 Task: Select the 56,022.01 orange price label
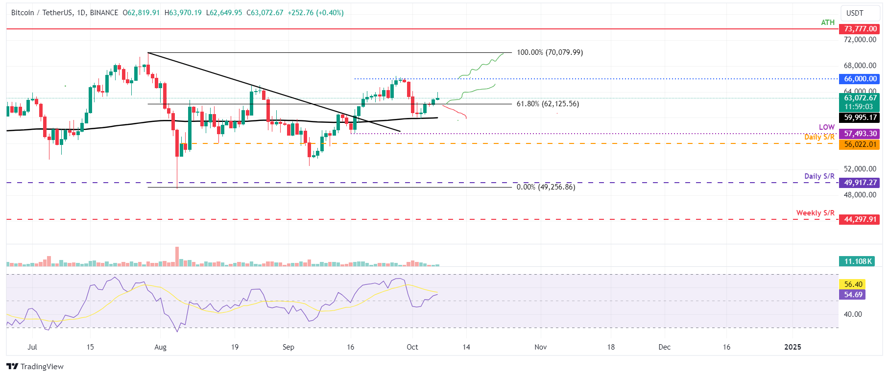[x=860, y=144]
